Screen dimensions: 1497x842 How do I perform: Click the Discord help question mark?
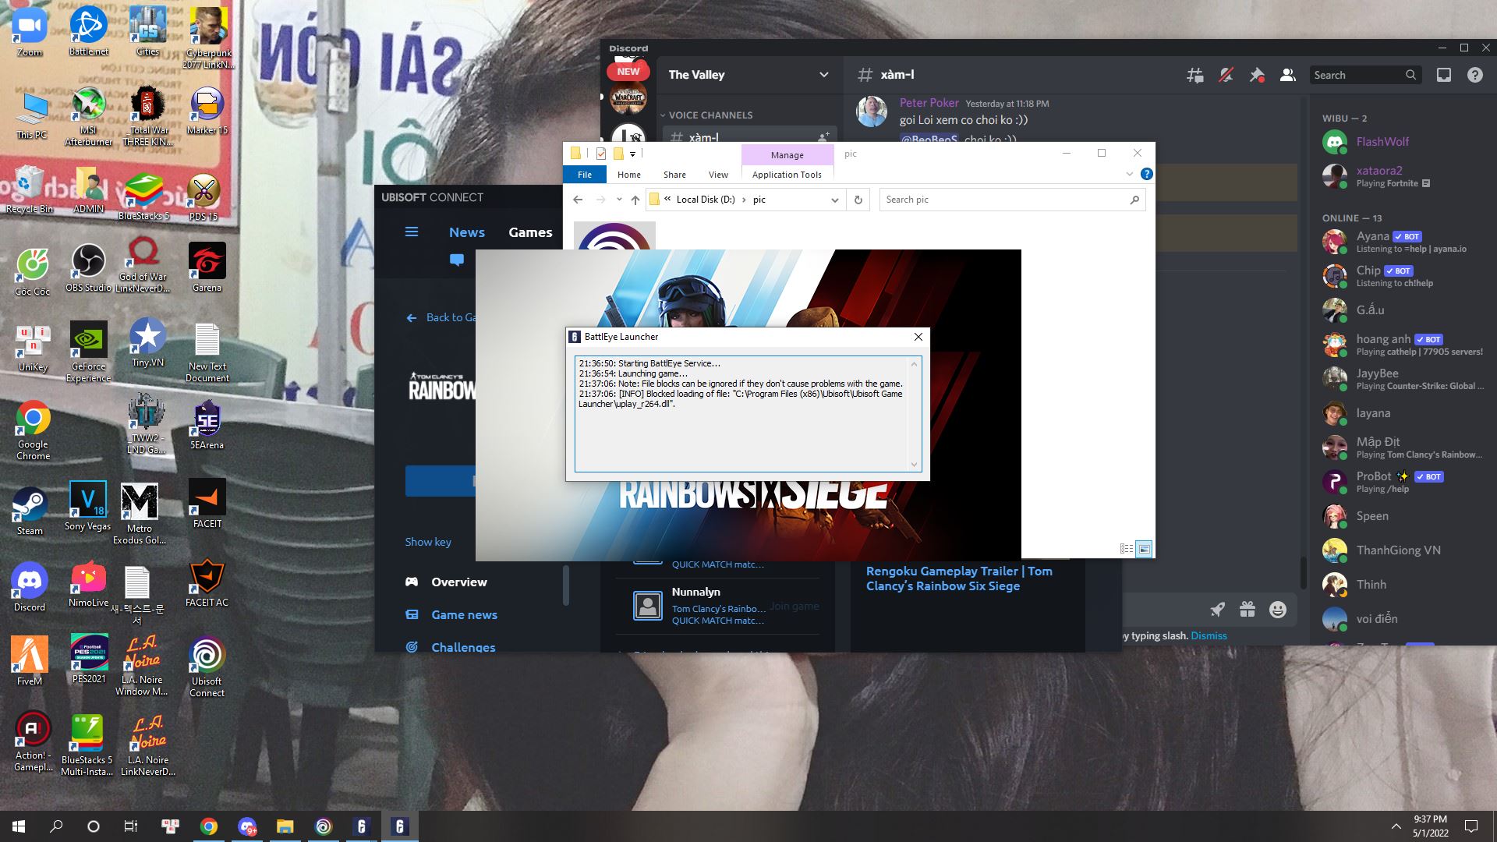(x=1474, y=75)
